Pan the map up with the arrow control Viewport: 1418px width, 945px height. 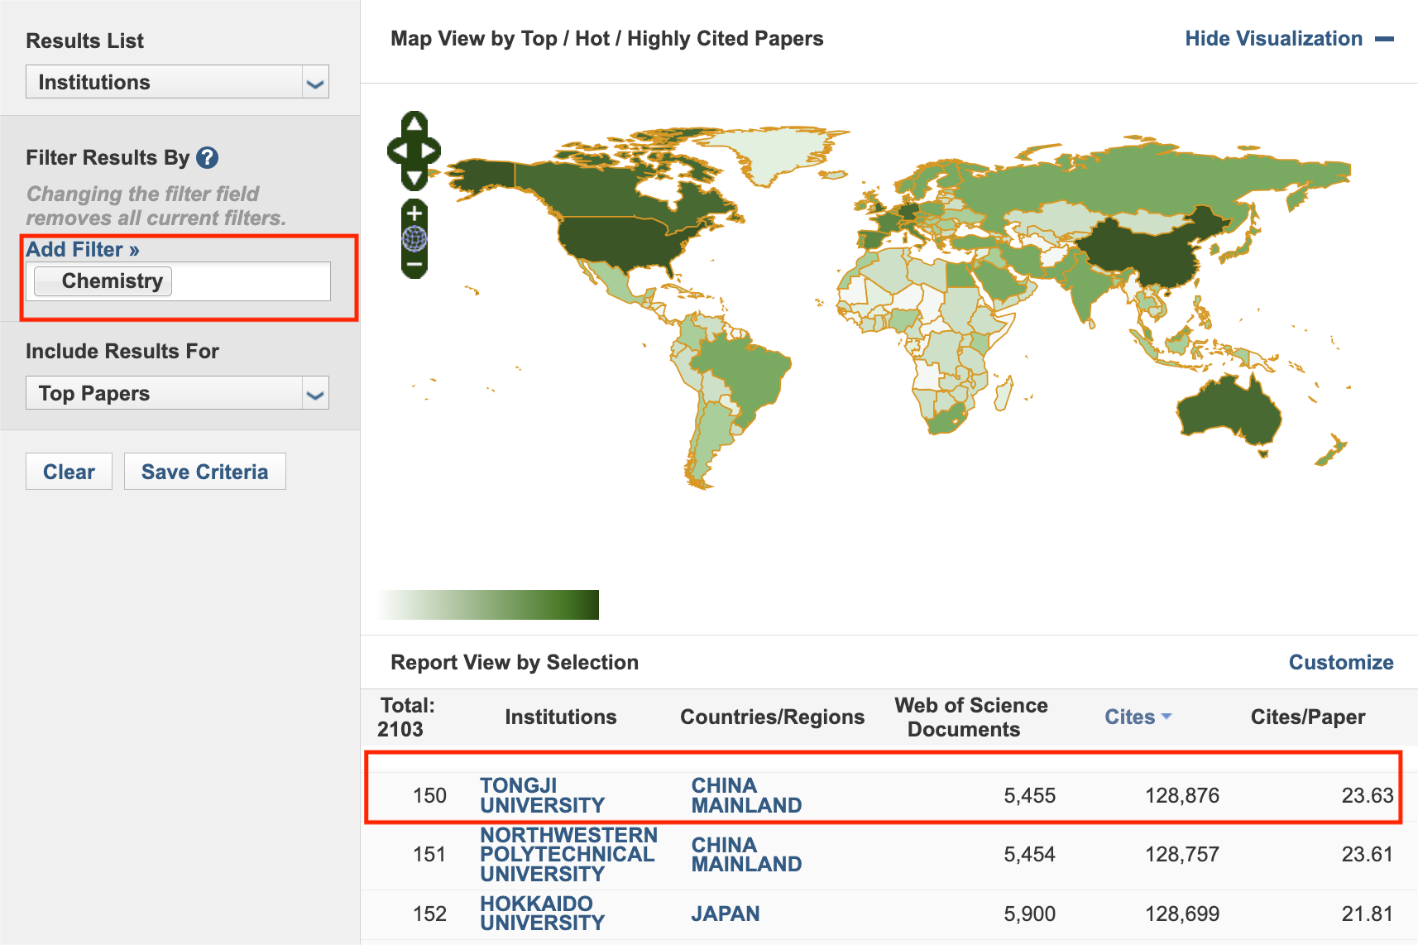(414, 125)
